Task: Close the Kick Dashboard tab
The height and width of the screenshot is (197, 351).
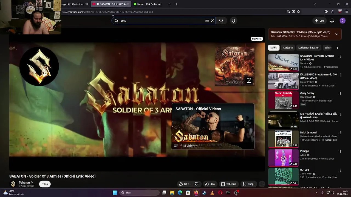Action: click(169, 4)
